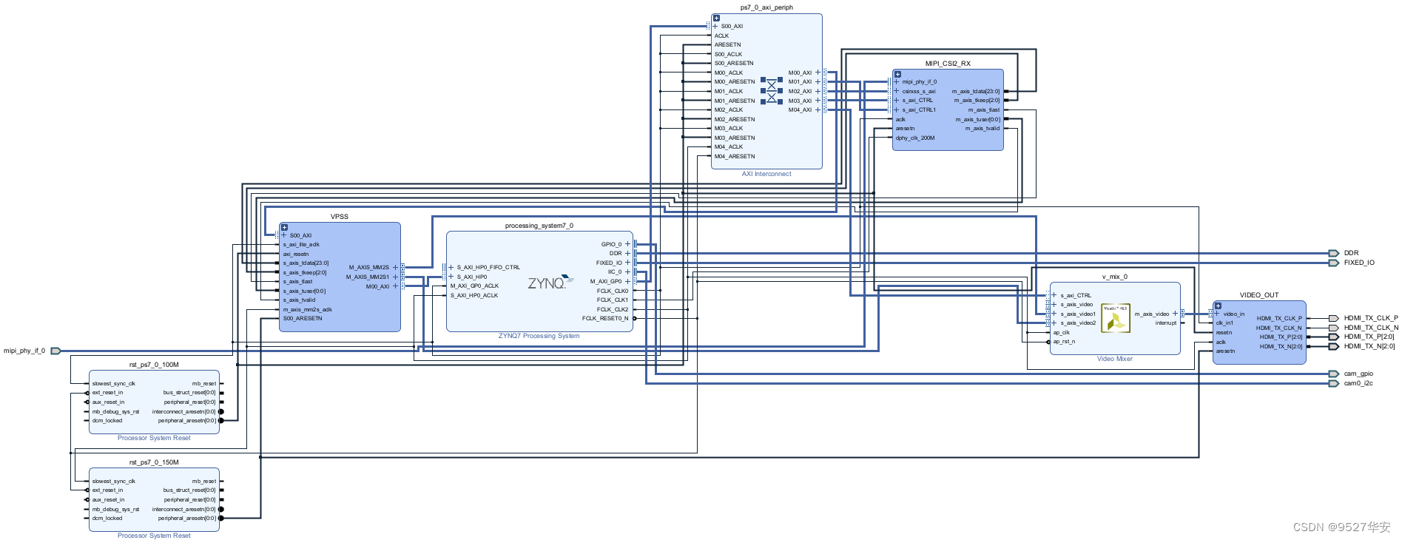Click the ZYNQ logo in processing_system7_0
Screen dimensions: 1402x540
pos(550,282)
